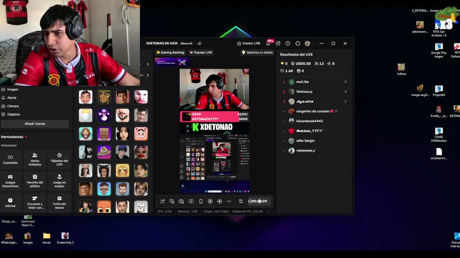The height and width of the screenshot is (258, 460).
Task: Open the Adivina tool
Action: click(x=10, y=203)
